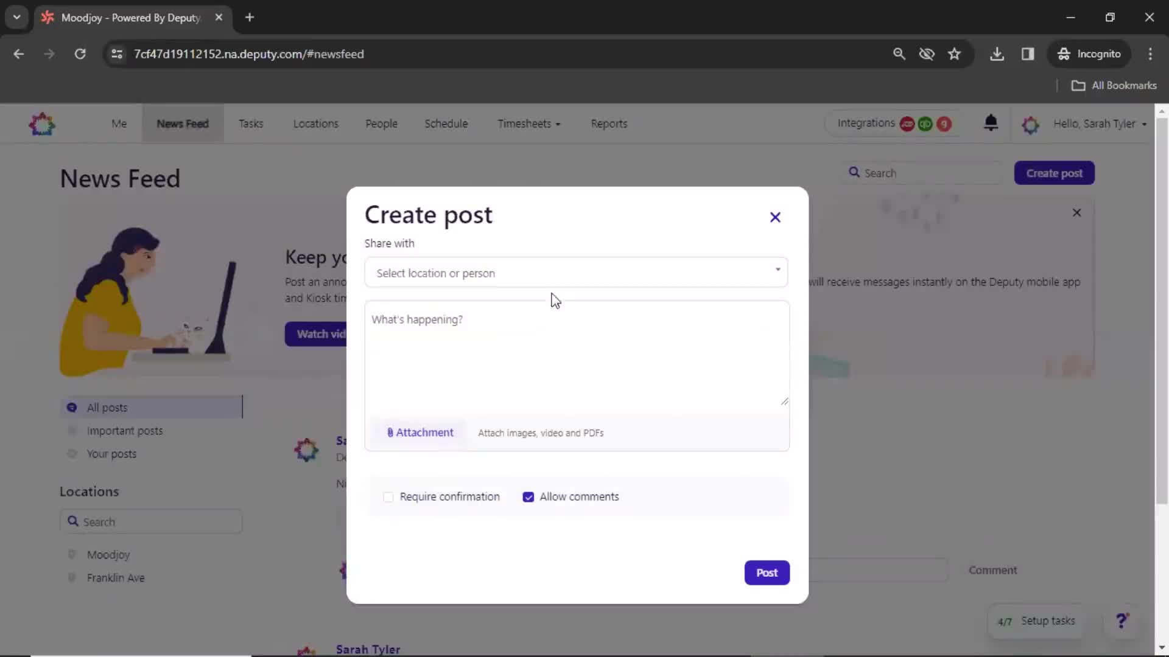This screenshot has height=657, width=1169.
Task: Click the settings gear icon
Action: click(x=1030, y=123)
